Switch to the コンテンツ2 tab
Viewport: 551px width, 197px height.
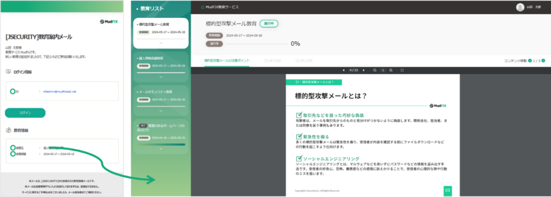[x=272, y=61]
